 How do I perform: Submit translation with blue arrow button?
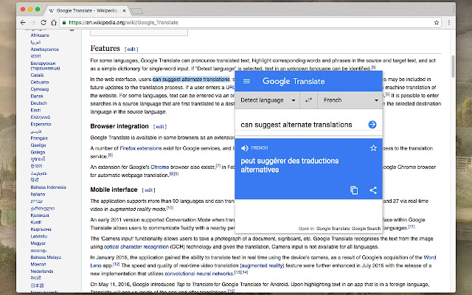(x=372, y=125)
